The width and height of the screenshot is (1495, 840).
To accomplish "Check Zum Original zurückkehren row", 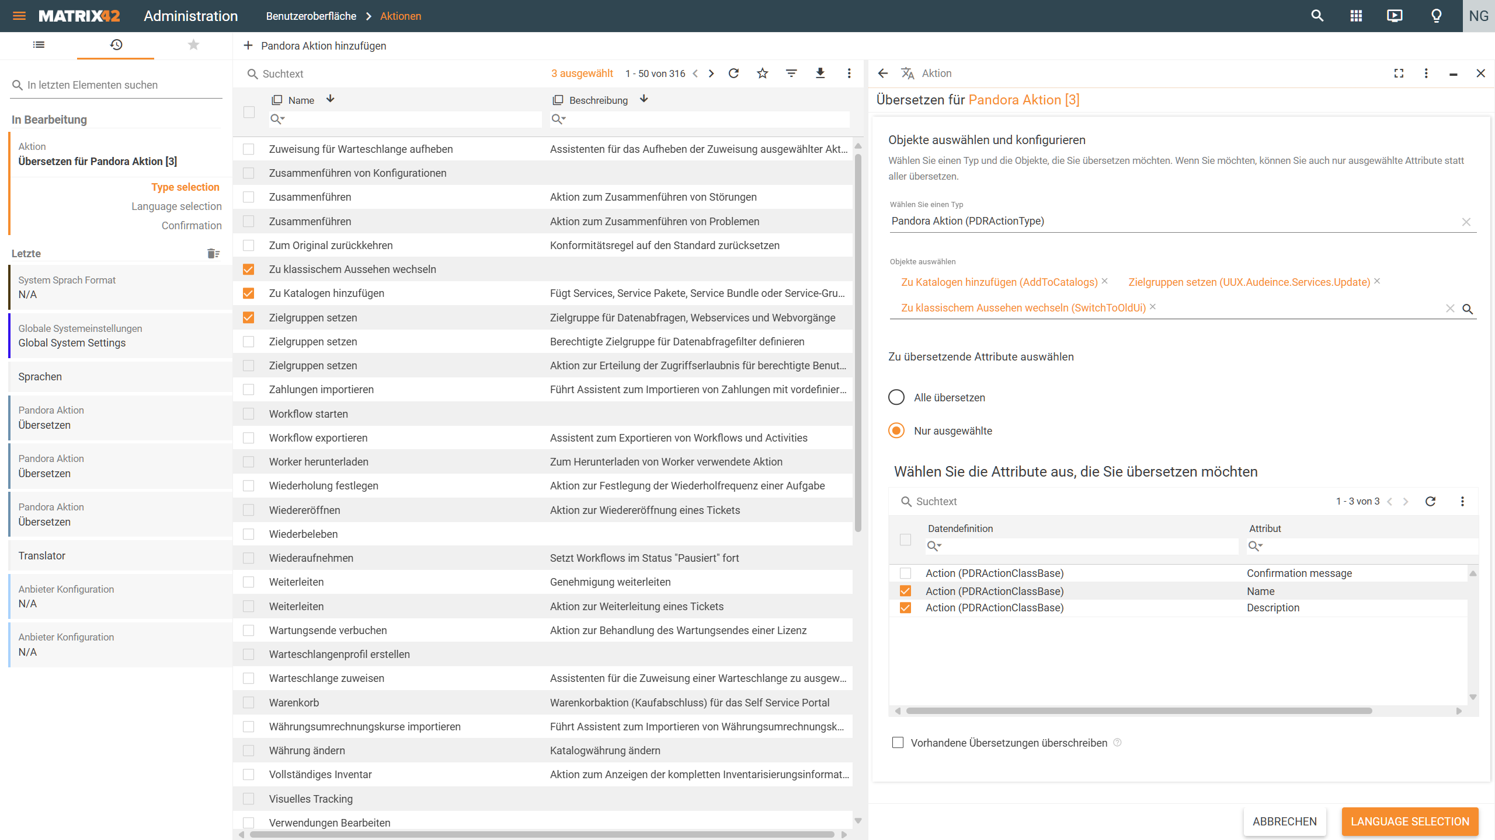I will 248,245.
